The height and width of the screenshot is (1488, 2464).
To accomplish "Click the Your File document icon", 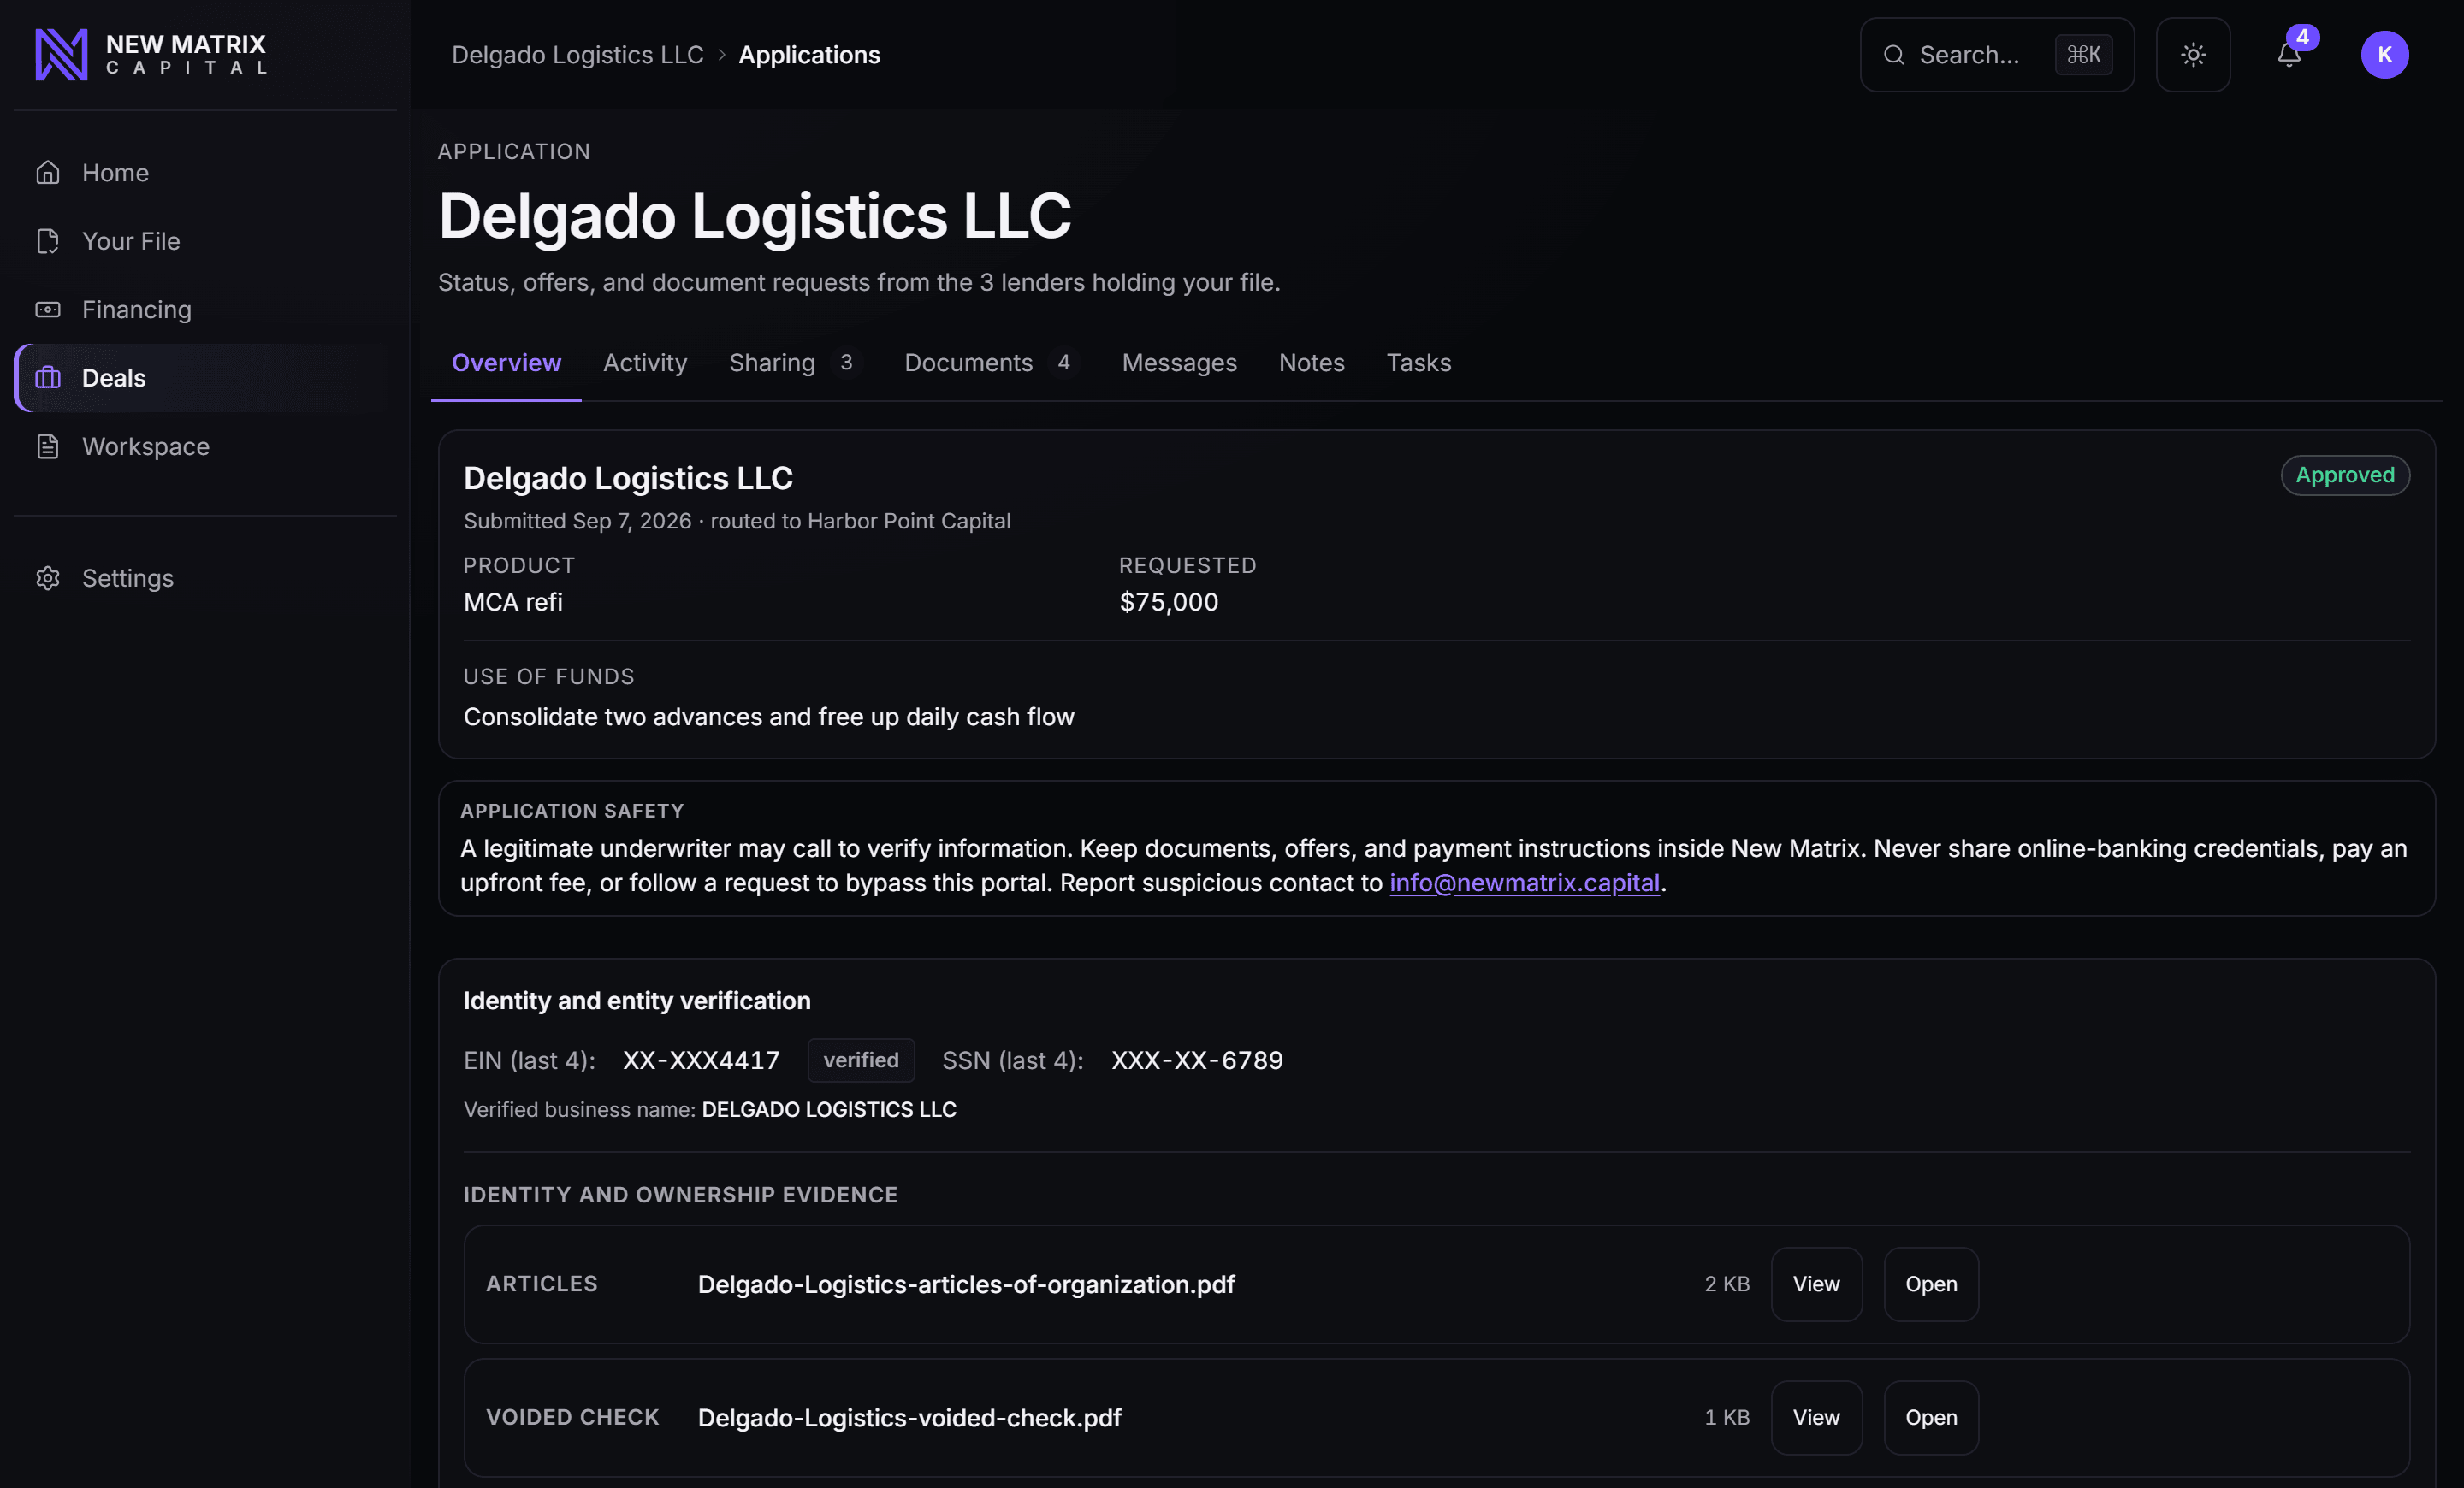I will point(48,241).
